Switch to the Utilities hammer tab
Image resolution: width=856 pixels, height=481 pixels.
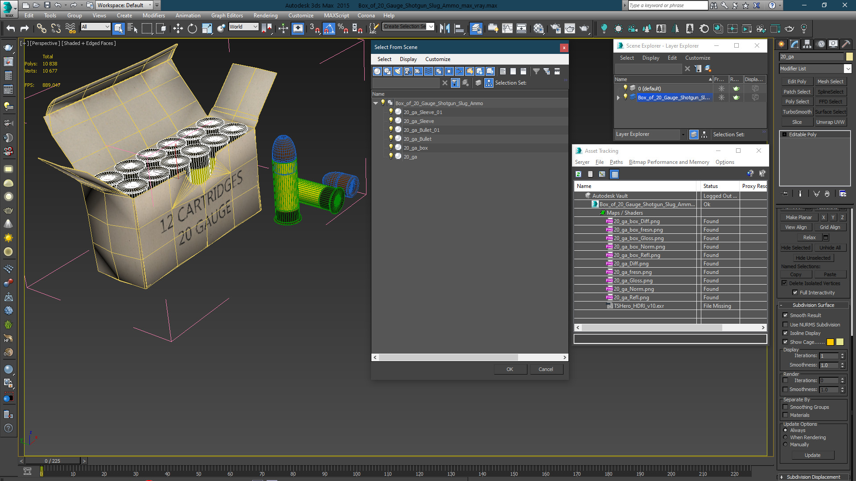(846, 44)
